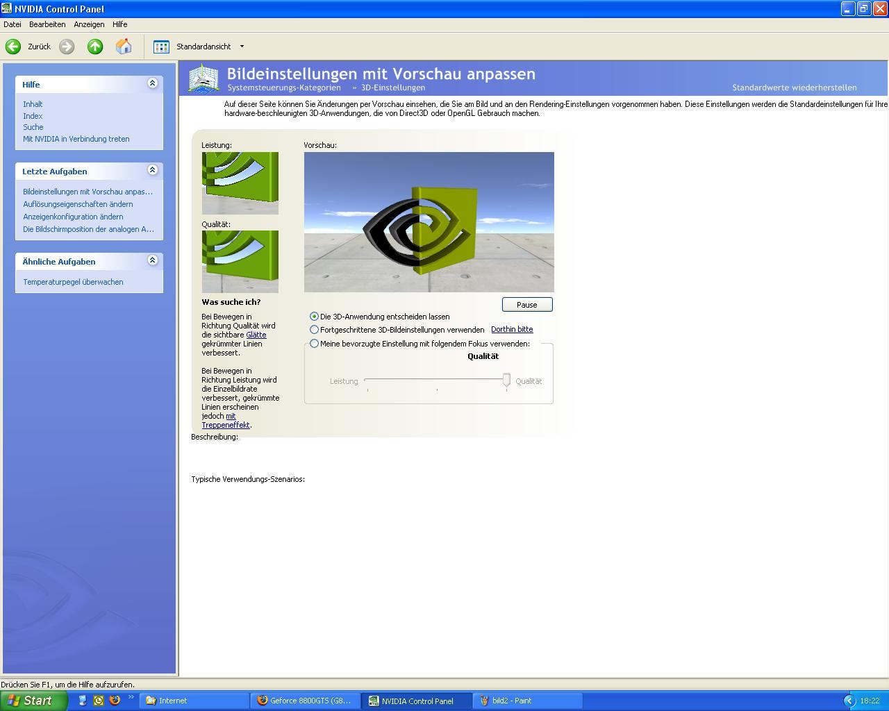Click the greyed forward arrow icon
The width and height of the screenshot is (889, 711).
click(x=67, y=47)
